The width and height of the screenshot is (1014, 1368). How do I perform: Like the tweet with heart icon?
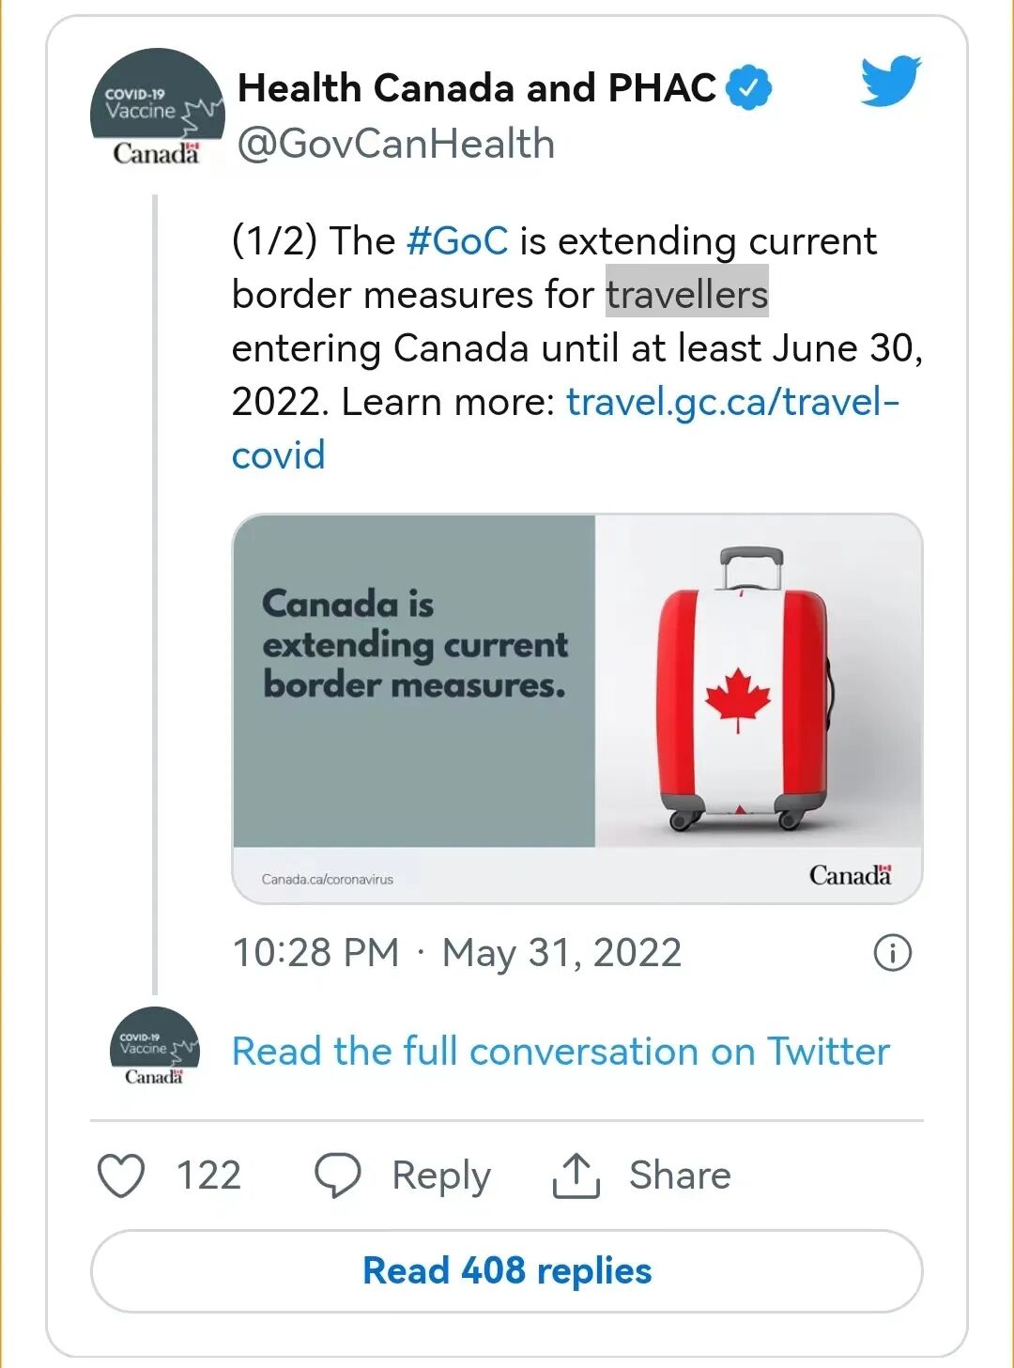click(x=122, y=1176)
